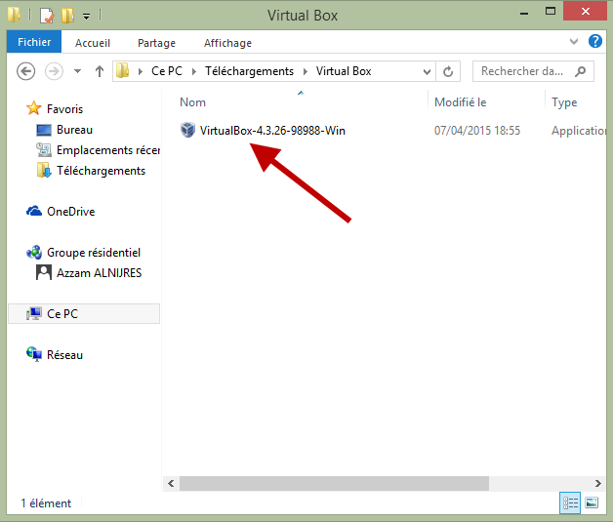
Task: Click the folder icon in the address bar
Action: [x=123, y=71]
